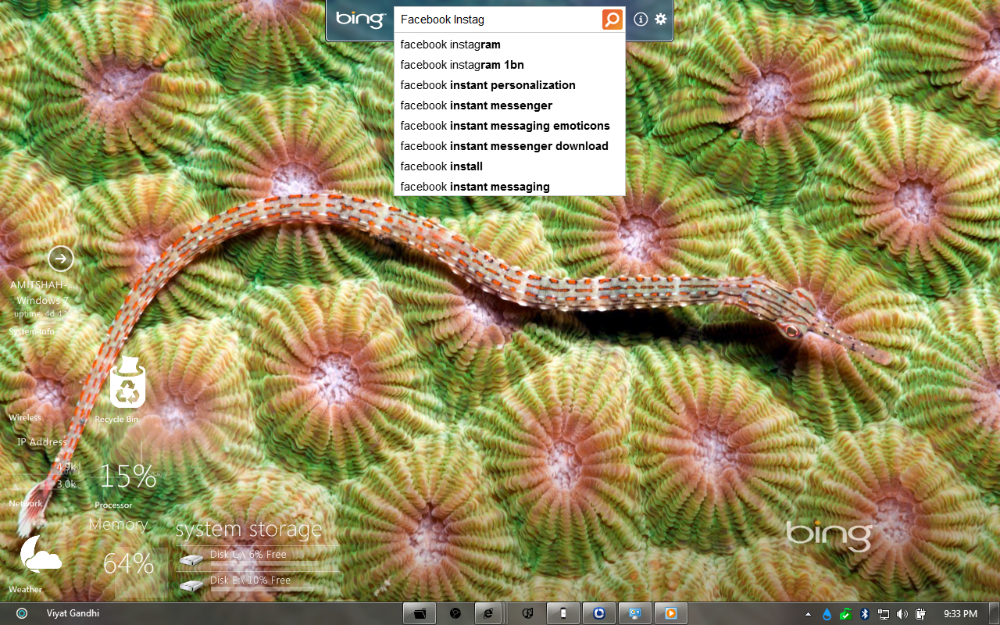The image size is (1000, 625).
Task: Open the Recycle Bin desktop icon
Action: click(126, 382)
